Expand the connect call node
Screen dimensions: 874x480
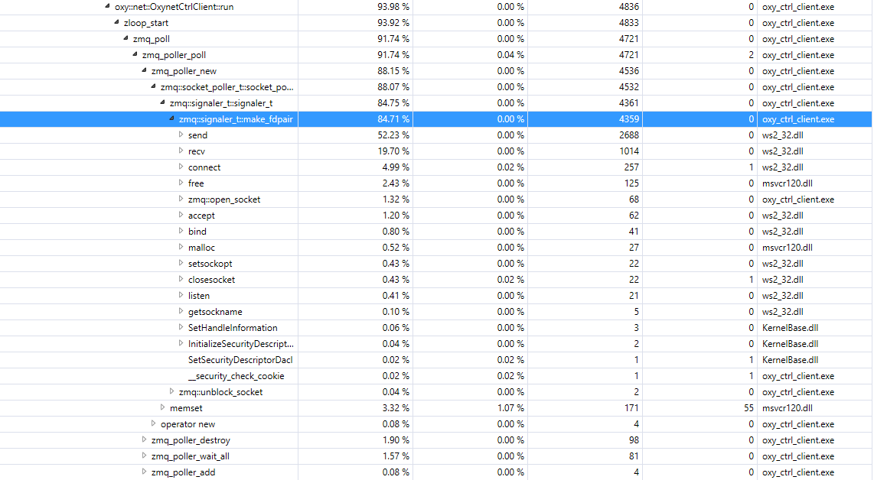(181, 167)
